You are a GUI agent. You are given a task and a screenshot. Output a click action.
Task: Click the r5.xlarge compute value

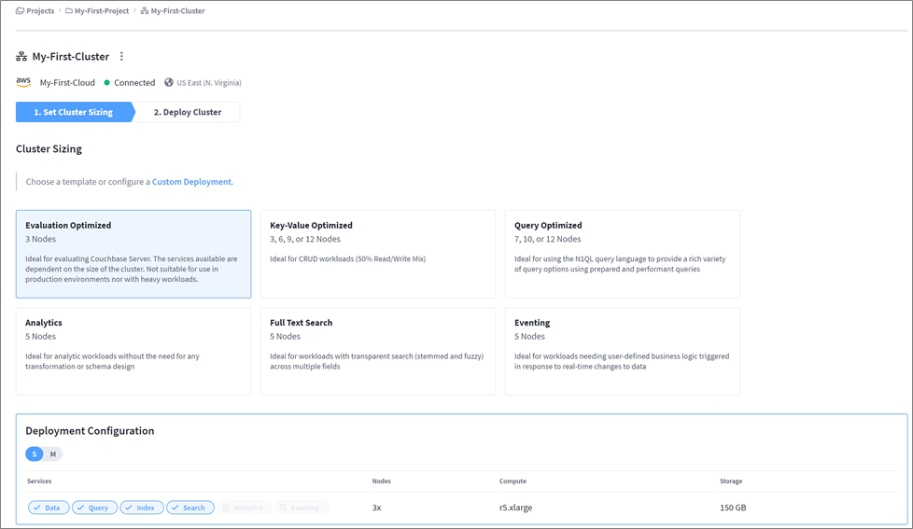point(516,508)
